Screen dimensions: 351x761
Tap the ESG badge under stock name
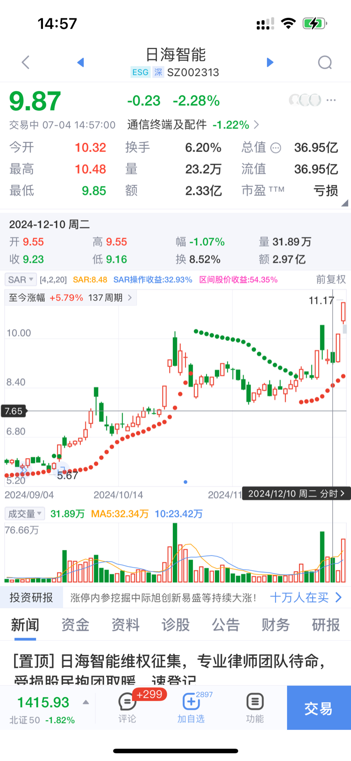tap(140, 72)
